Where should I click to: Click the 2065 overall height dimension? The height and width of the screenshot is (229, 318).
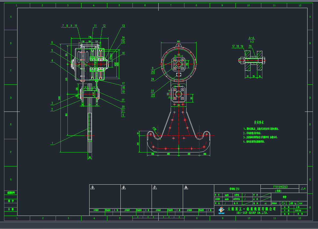59,98
